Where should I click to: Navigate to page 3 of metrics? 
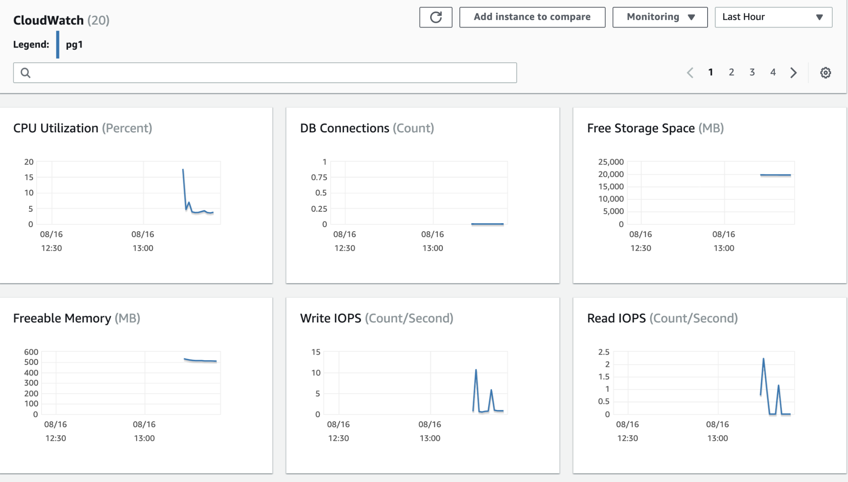(753, 72)
